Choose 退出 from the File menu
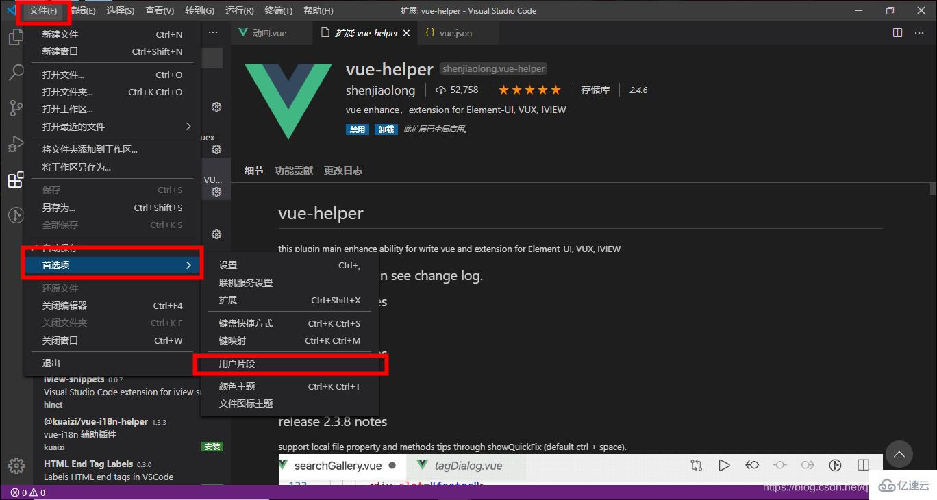The height and width of the screenshot is (500, 937). [112, 363]
